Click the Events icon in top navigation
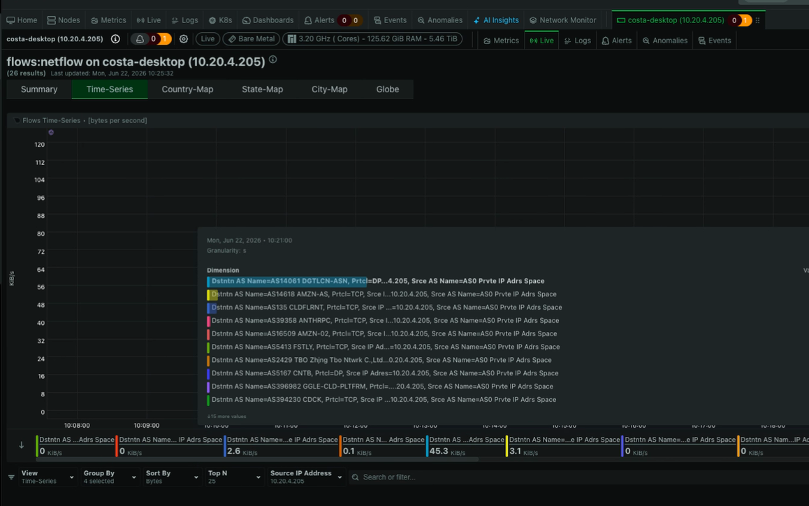The image size is (809, 506). tap(378, 20)
